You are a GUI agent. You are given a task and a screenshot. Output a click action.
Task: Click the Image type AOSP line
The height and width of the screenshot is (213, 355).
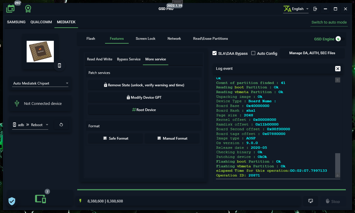point(236,138)
